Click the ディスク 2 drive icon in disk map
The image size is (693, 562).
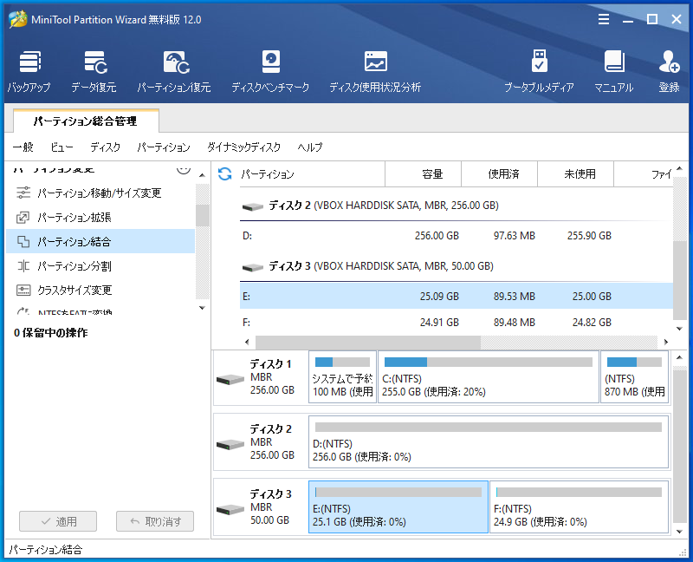point(230,444)
